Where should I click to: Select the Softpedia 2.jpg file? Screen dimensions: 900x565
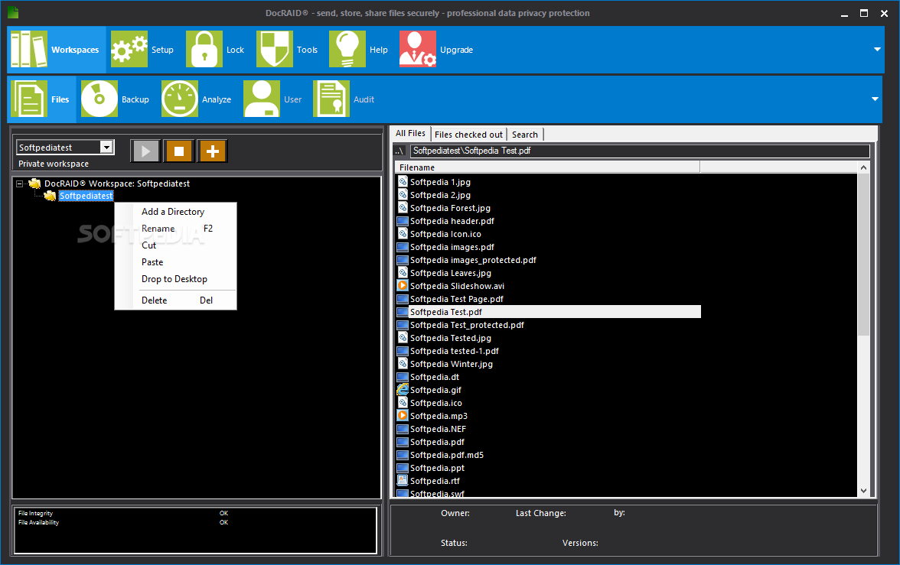pos(440,195)
